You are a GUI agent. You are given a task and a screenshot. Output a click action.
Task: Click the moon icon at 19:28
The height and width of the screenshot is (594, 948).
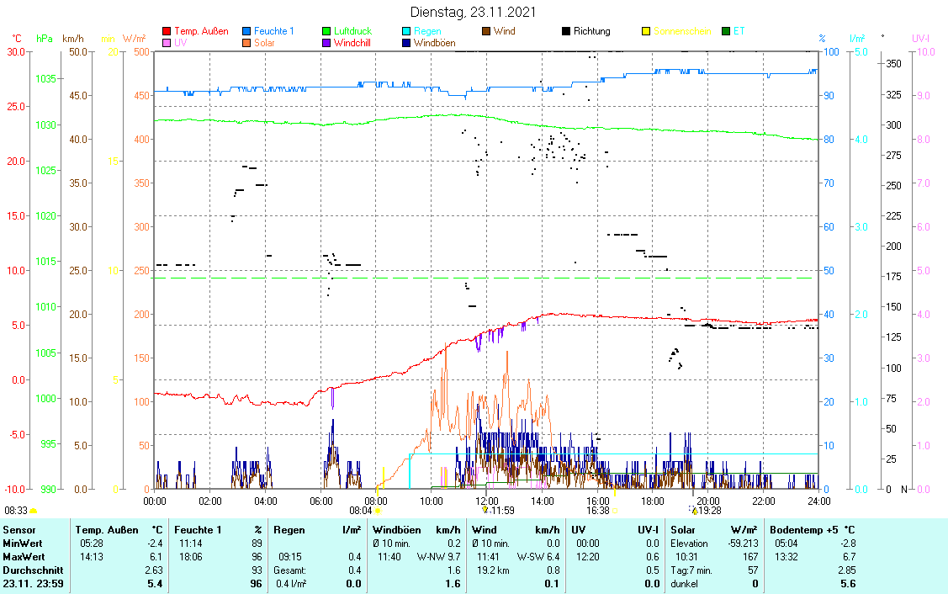pos(694,510)
